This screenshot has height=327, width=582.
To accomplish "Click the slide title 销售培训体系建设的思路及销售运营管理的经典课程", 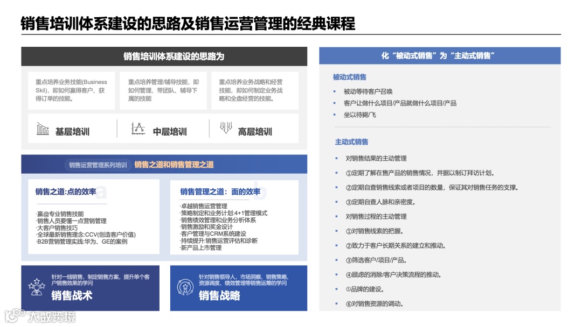I will click(x=188, y=23).
